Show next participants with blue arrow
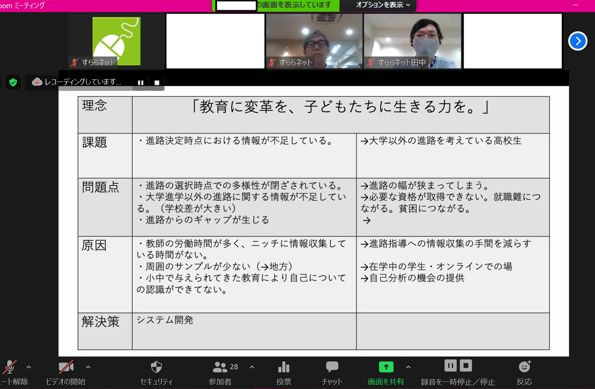 click(578, 41)
